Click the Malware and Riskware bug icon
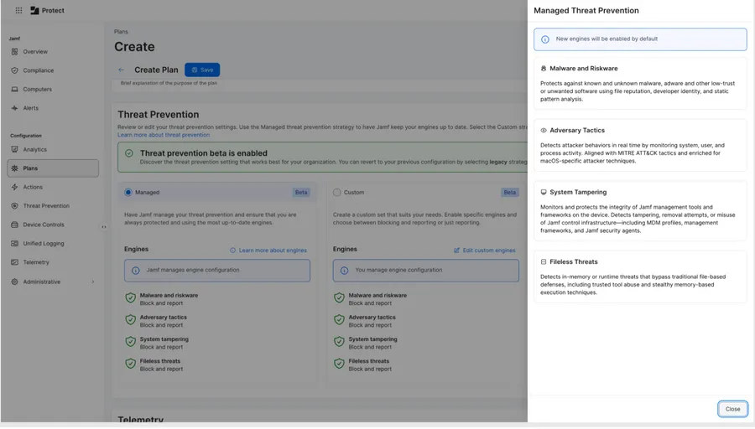The image size is (755, 429). (x=544, y=69)
